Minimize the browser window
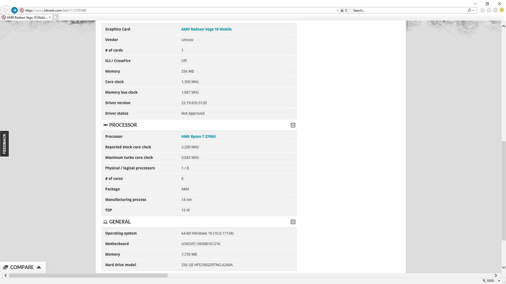 (475, 4)
